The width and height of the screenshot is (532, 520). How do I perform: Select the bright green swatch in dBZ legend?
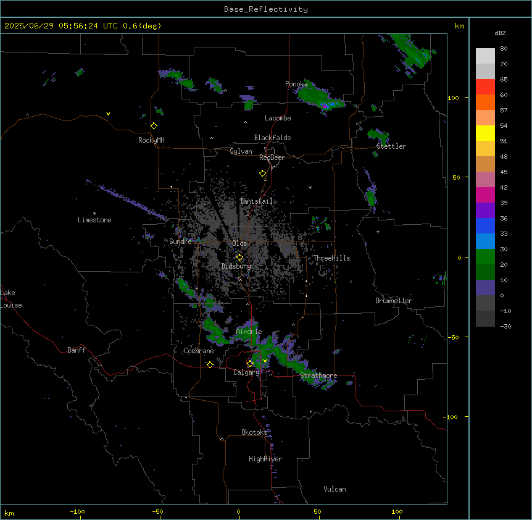tap(485, 257)
